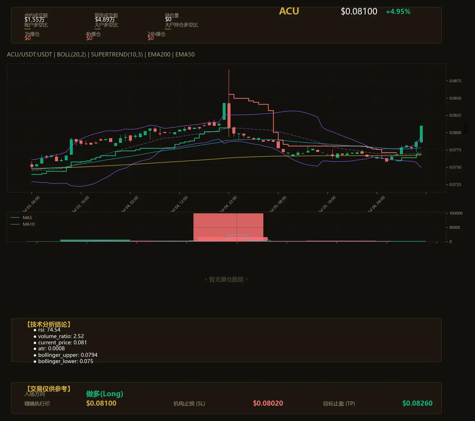475x421 pixels.
Task: Click the Jul 03, 16:00 time axis label
Action: 80,204
